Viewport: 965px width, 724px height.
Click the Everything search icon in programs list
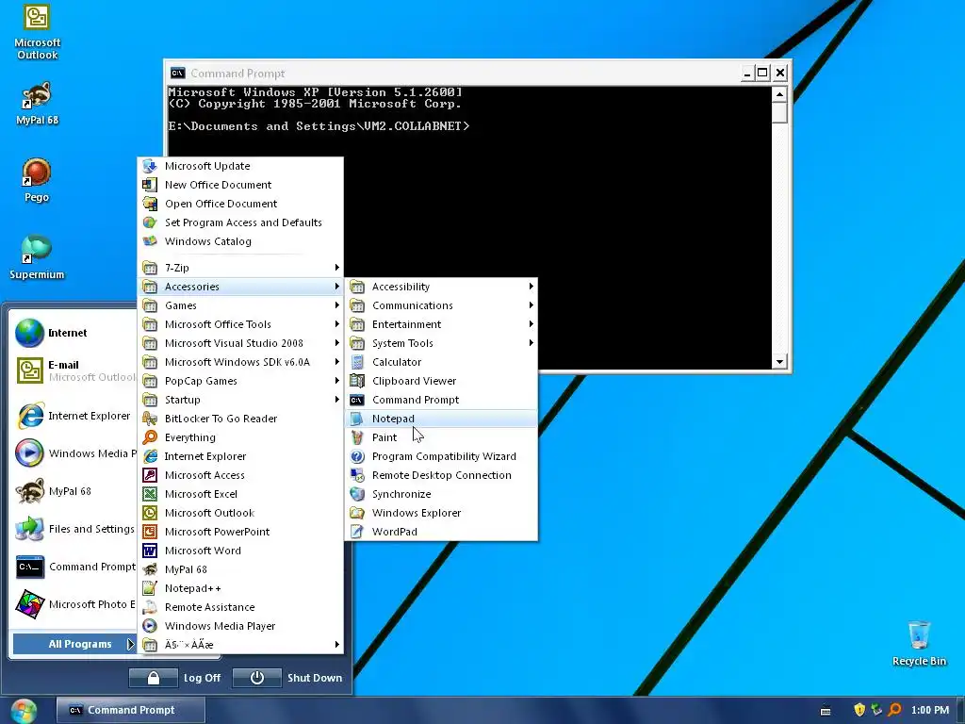pos(150,437)
